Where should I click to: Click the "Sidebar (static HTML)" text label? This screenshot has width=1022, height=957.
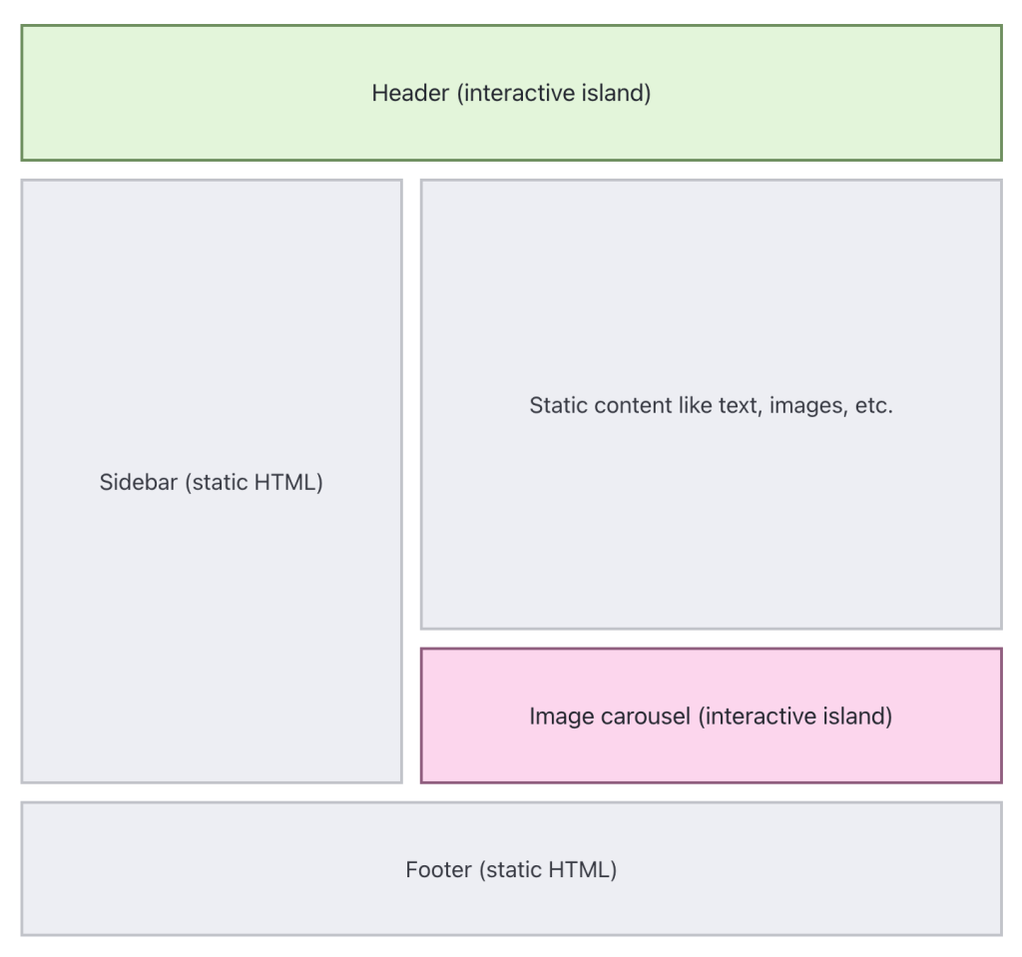click(x=212, y=484)
